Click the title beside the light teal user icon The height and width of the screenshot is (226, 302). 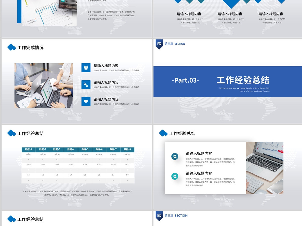point(199,173)
